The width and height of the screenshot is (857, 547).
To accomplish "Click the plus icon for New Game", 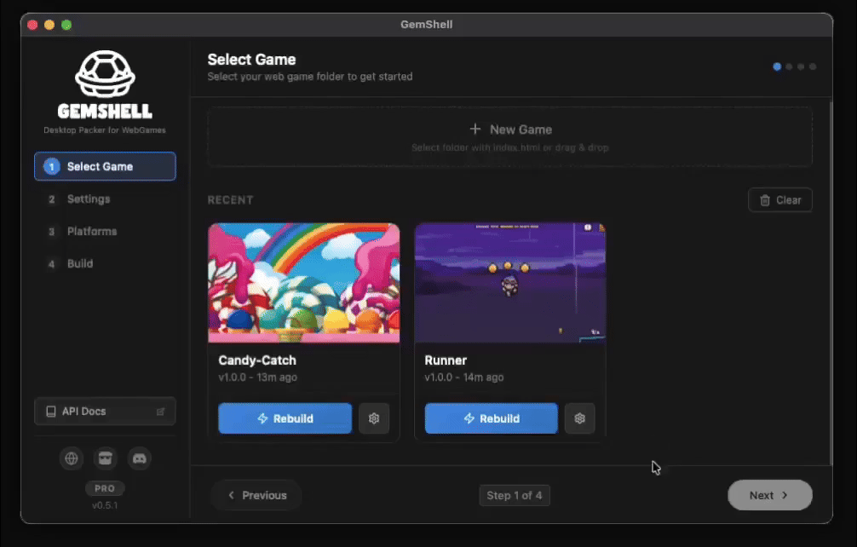I will [x=475, y=130].
